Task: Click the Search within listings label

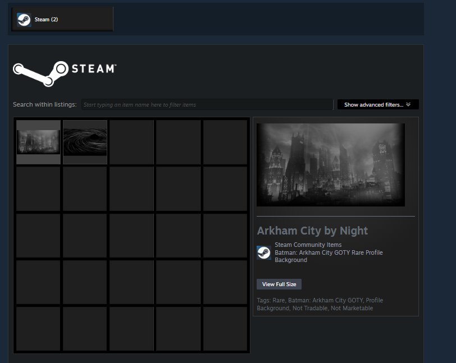Action: 45,104
